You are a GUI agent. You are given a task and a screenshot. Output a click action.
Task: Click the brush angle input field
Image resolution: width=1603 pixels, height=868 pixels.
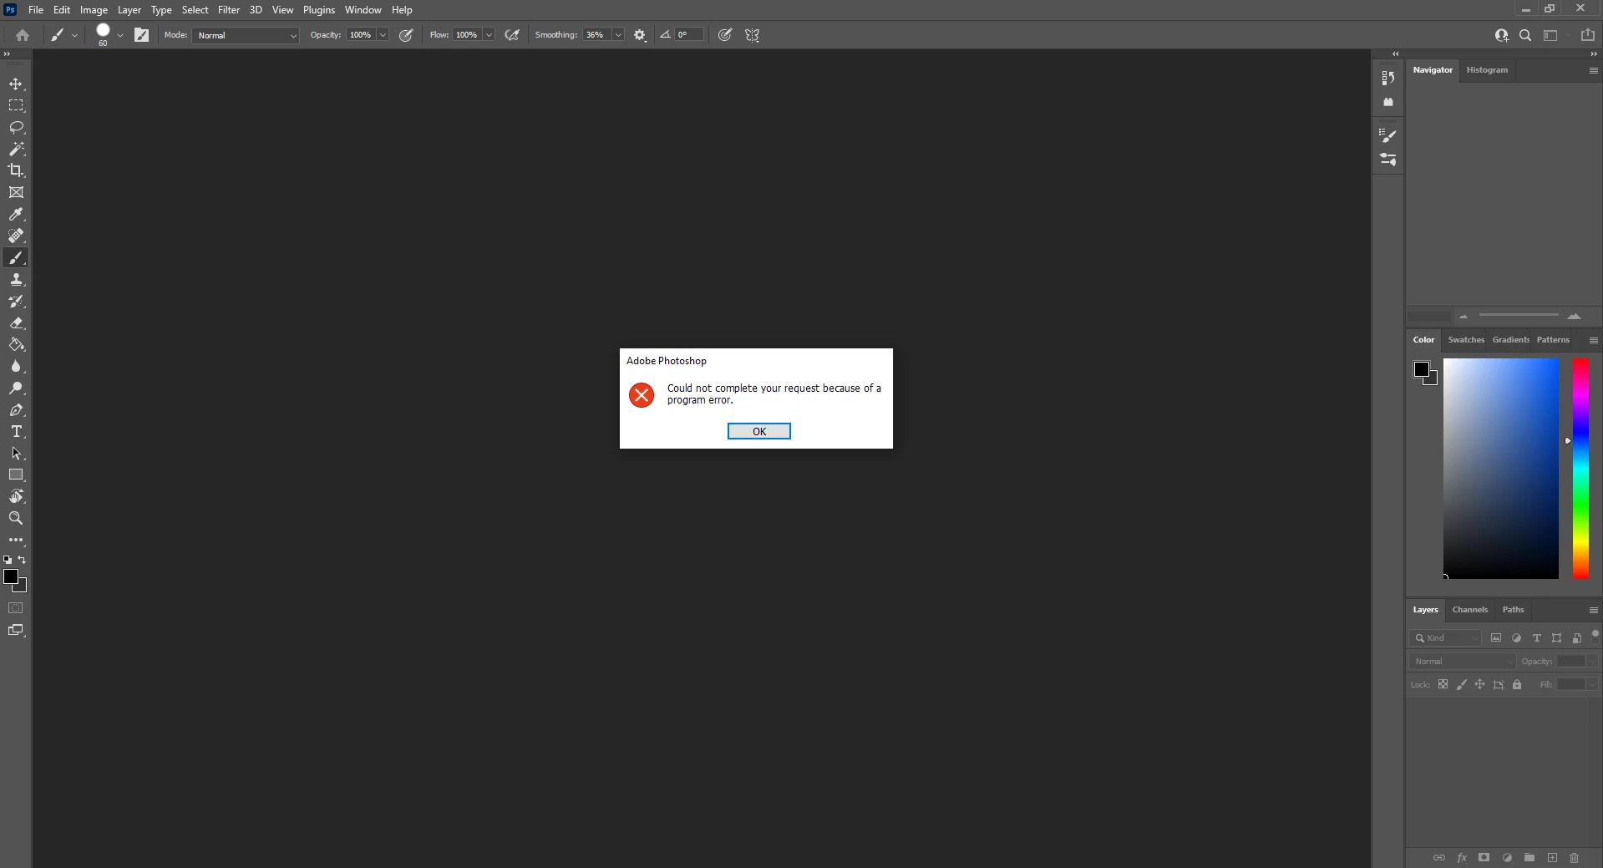coord(690,35)
